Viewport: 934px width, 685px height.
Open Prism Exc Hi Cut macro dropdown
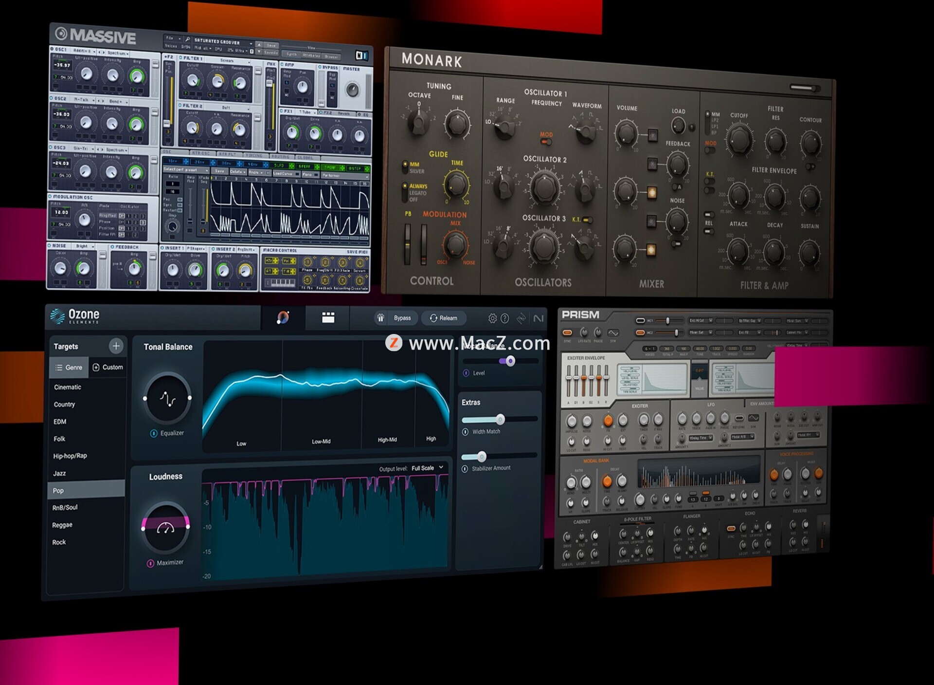point(700,320)
